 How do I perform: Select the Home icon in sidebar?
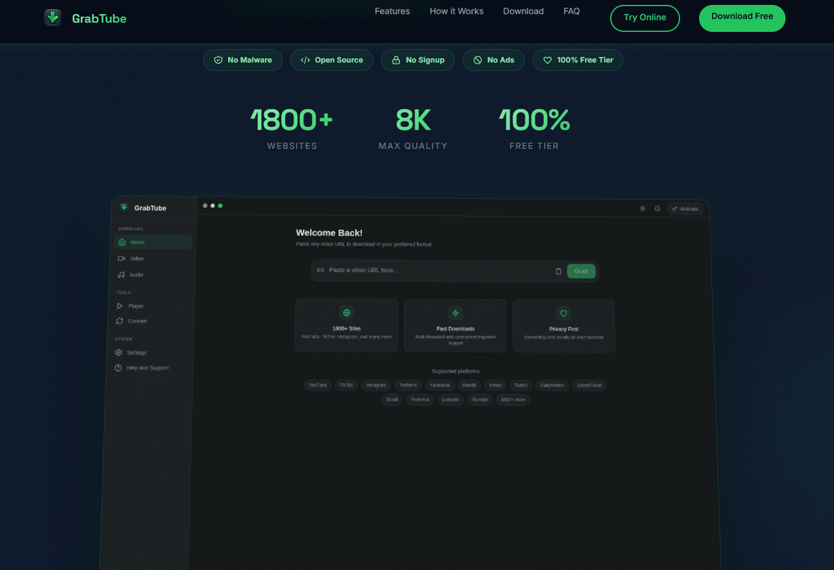pyautogui.click(x=122, y=242)
